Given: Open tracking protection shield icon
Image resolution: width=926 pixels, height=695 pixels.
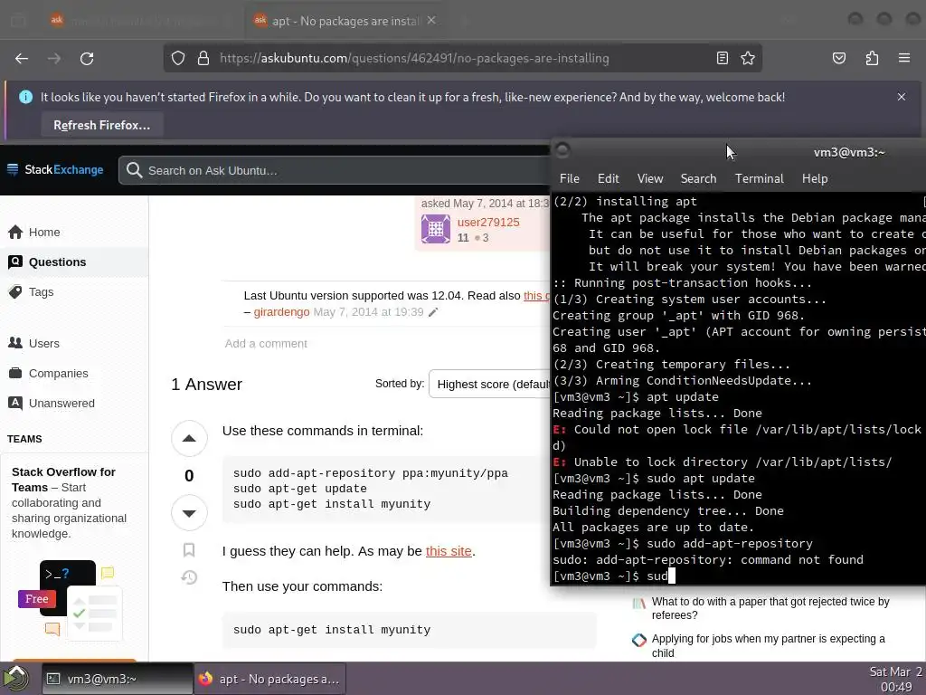Looking at the screenshot, I should 178,58.
